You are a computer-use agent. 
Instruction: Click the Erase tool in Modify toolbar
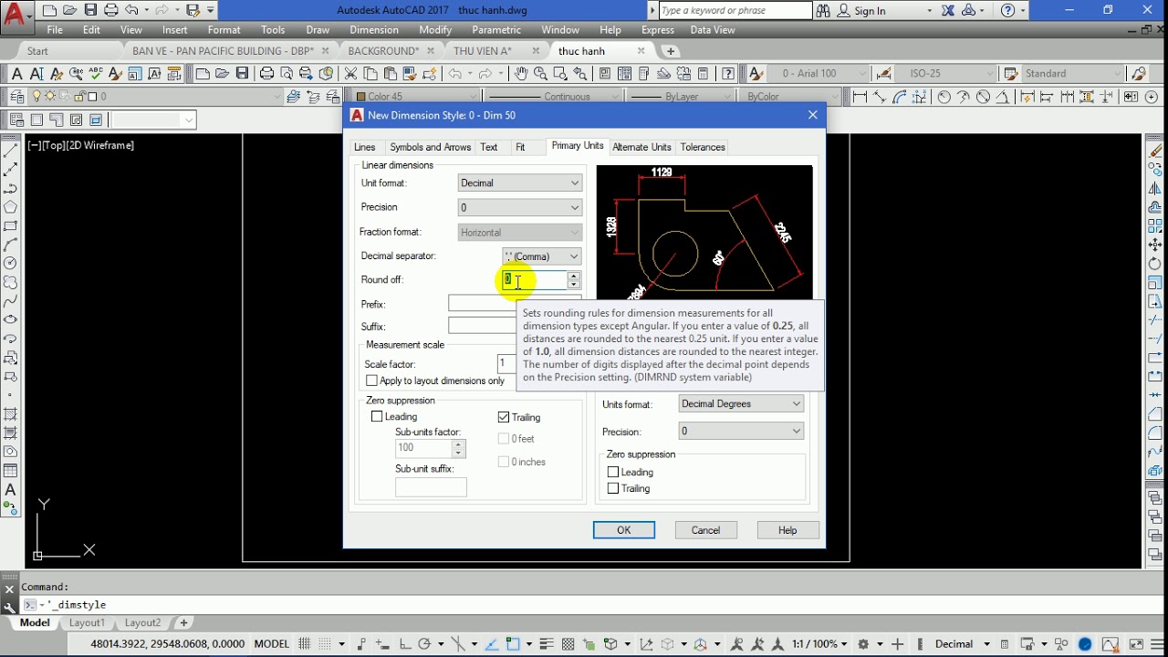(x=1155, y=151)
